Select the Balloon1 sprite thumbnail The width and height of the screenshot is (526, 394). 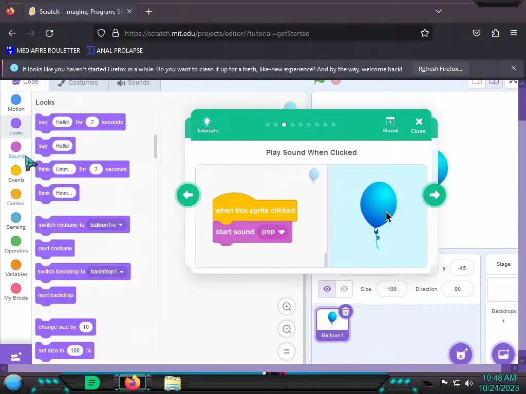point(332,325)
